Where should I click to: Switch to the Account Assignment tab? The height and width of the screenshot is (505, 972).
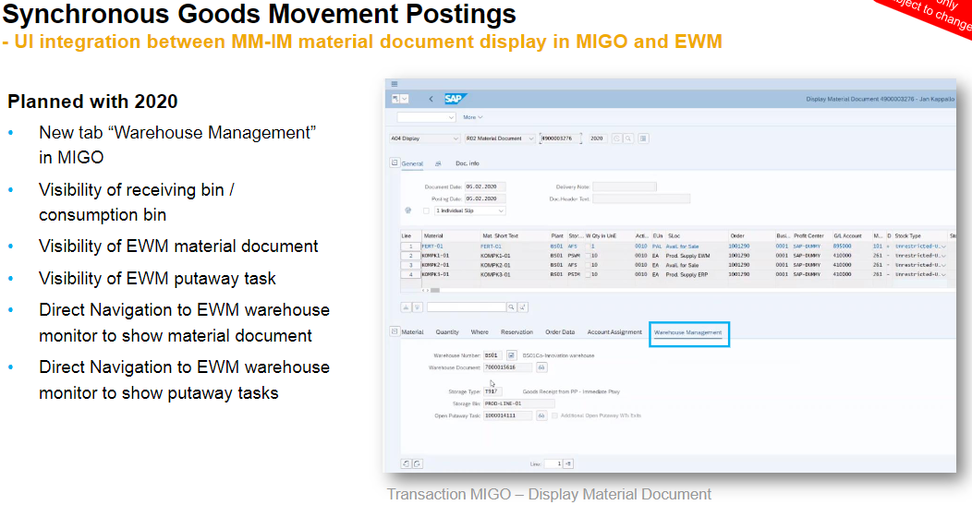614,332
